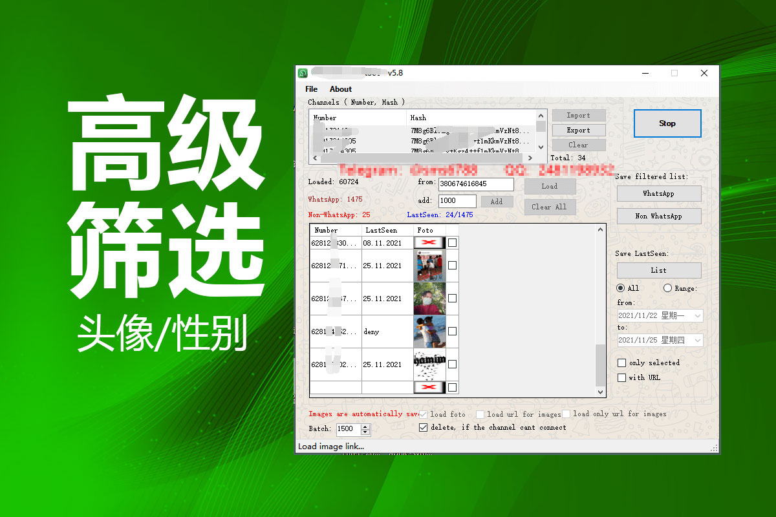Open the About menu
This screenshot has height=517, width=776.
341,89
